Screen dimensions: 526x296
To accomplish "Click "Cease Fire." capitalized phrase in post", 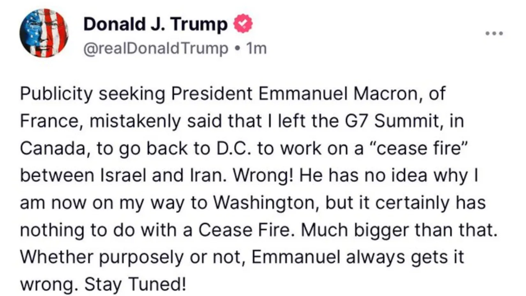I will pyautogui.click(x=247, y=230).
